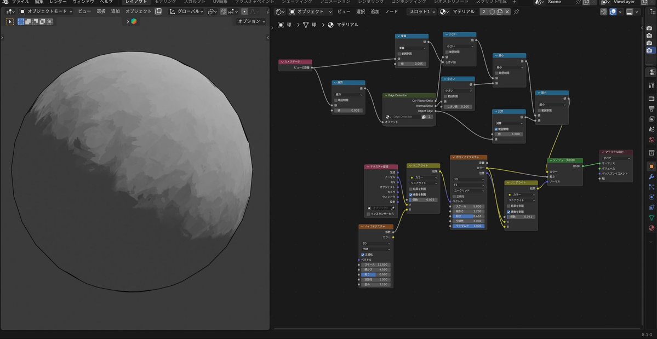
Task: Click the しきい値 0.200 field
Action: click(459, 107)
